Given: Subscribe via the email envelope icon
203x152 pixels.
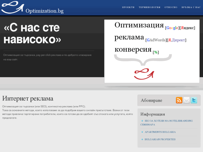Looking at the screenshot, I should click(x=187, y=100).
